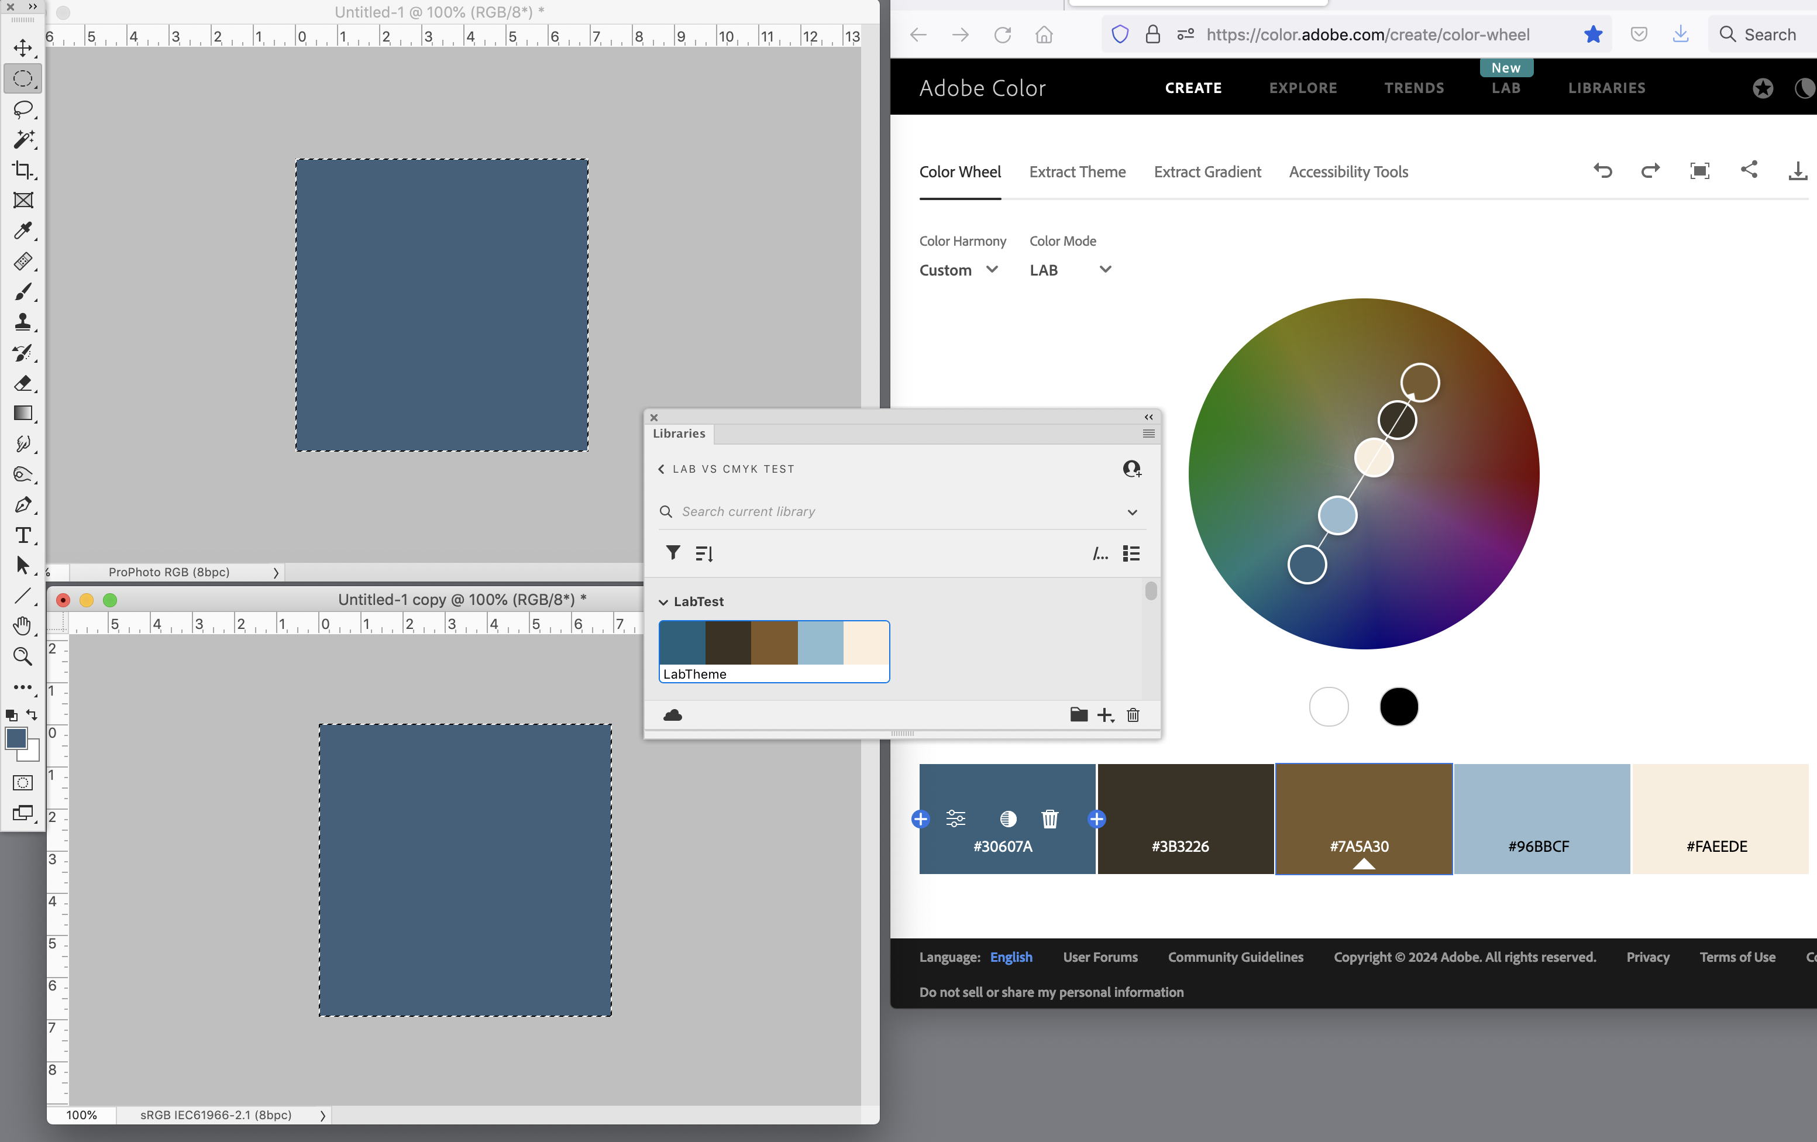Select the Elliptical Marquee tool
This screenshot has width=1817, height=1142.
click(23, 78)
